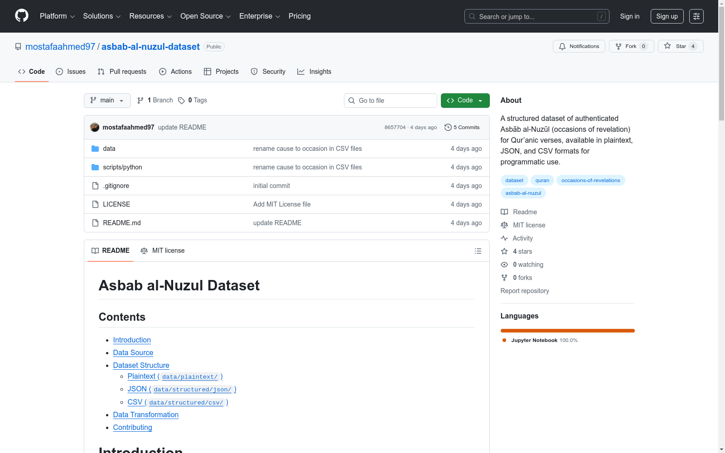Click the commit hash 8657704

coord(395,127)
